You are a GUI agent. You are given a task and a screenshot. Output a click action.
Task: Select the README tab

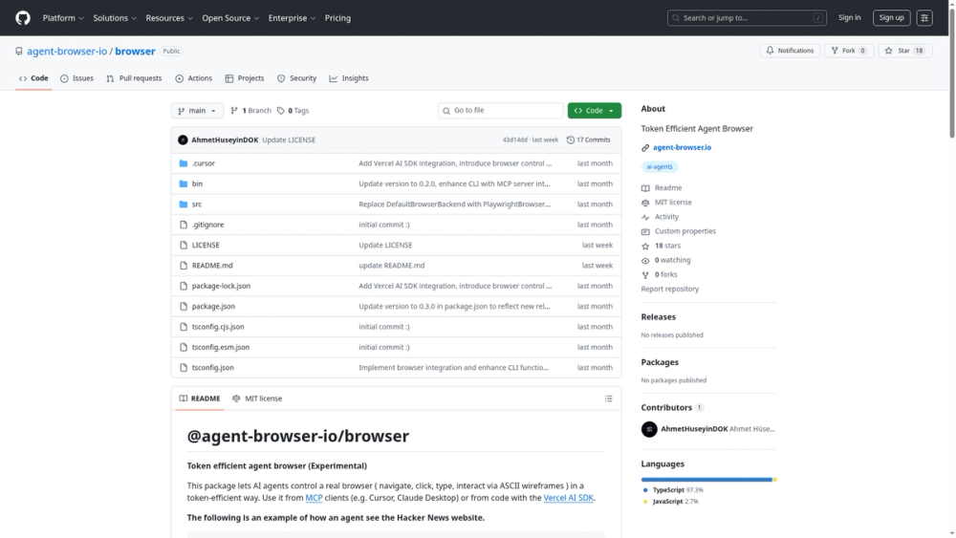pyautogui.click(x=200, y=398)
